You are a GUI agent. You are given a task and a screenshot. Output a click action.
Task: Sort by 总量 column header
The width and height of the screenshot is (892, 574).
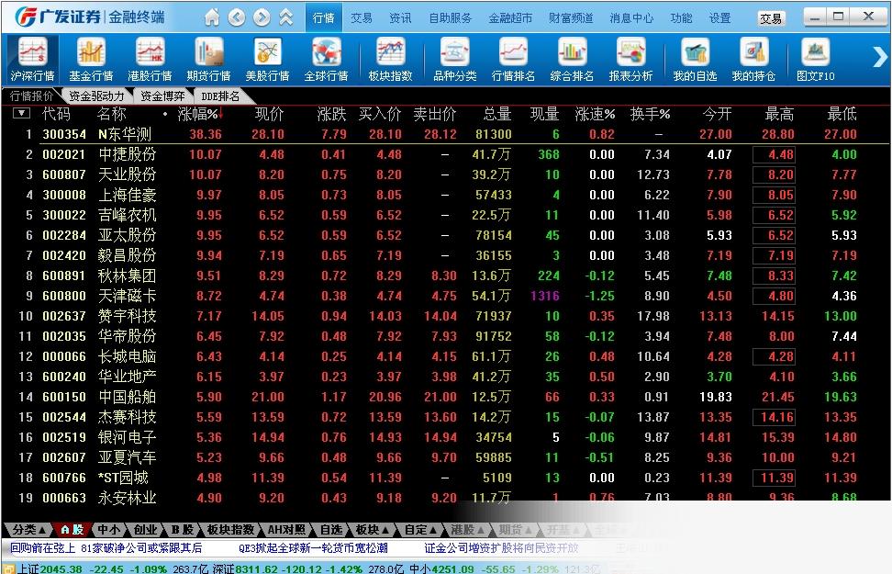coord(496,114)
